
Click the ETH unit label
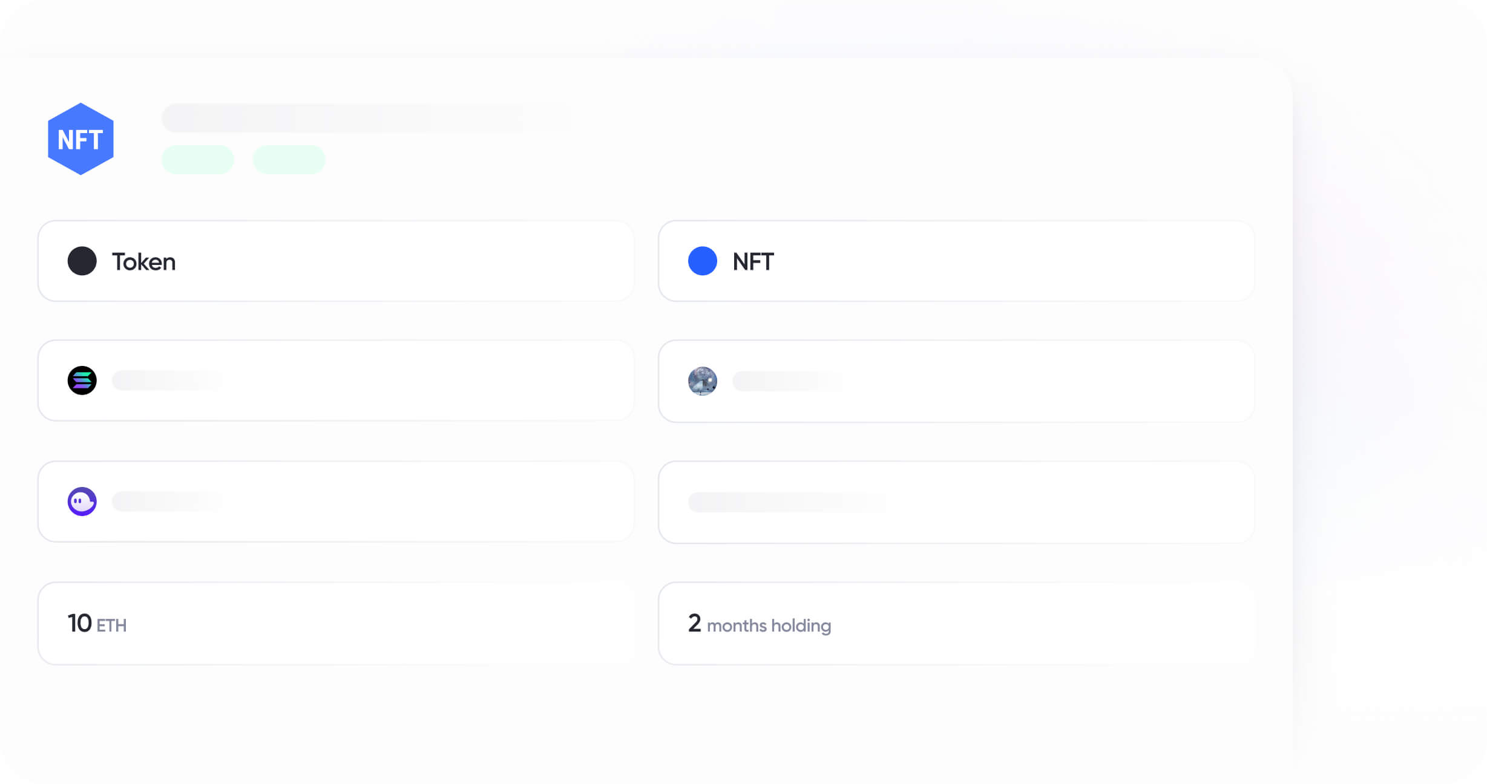coord(111,626)
